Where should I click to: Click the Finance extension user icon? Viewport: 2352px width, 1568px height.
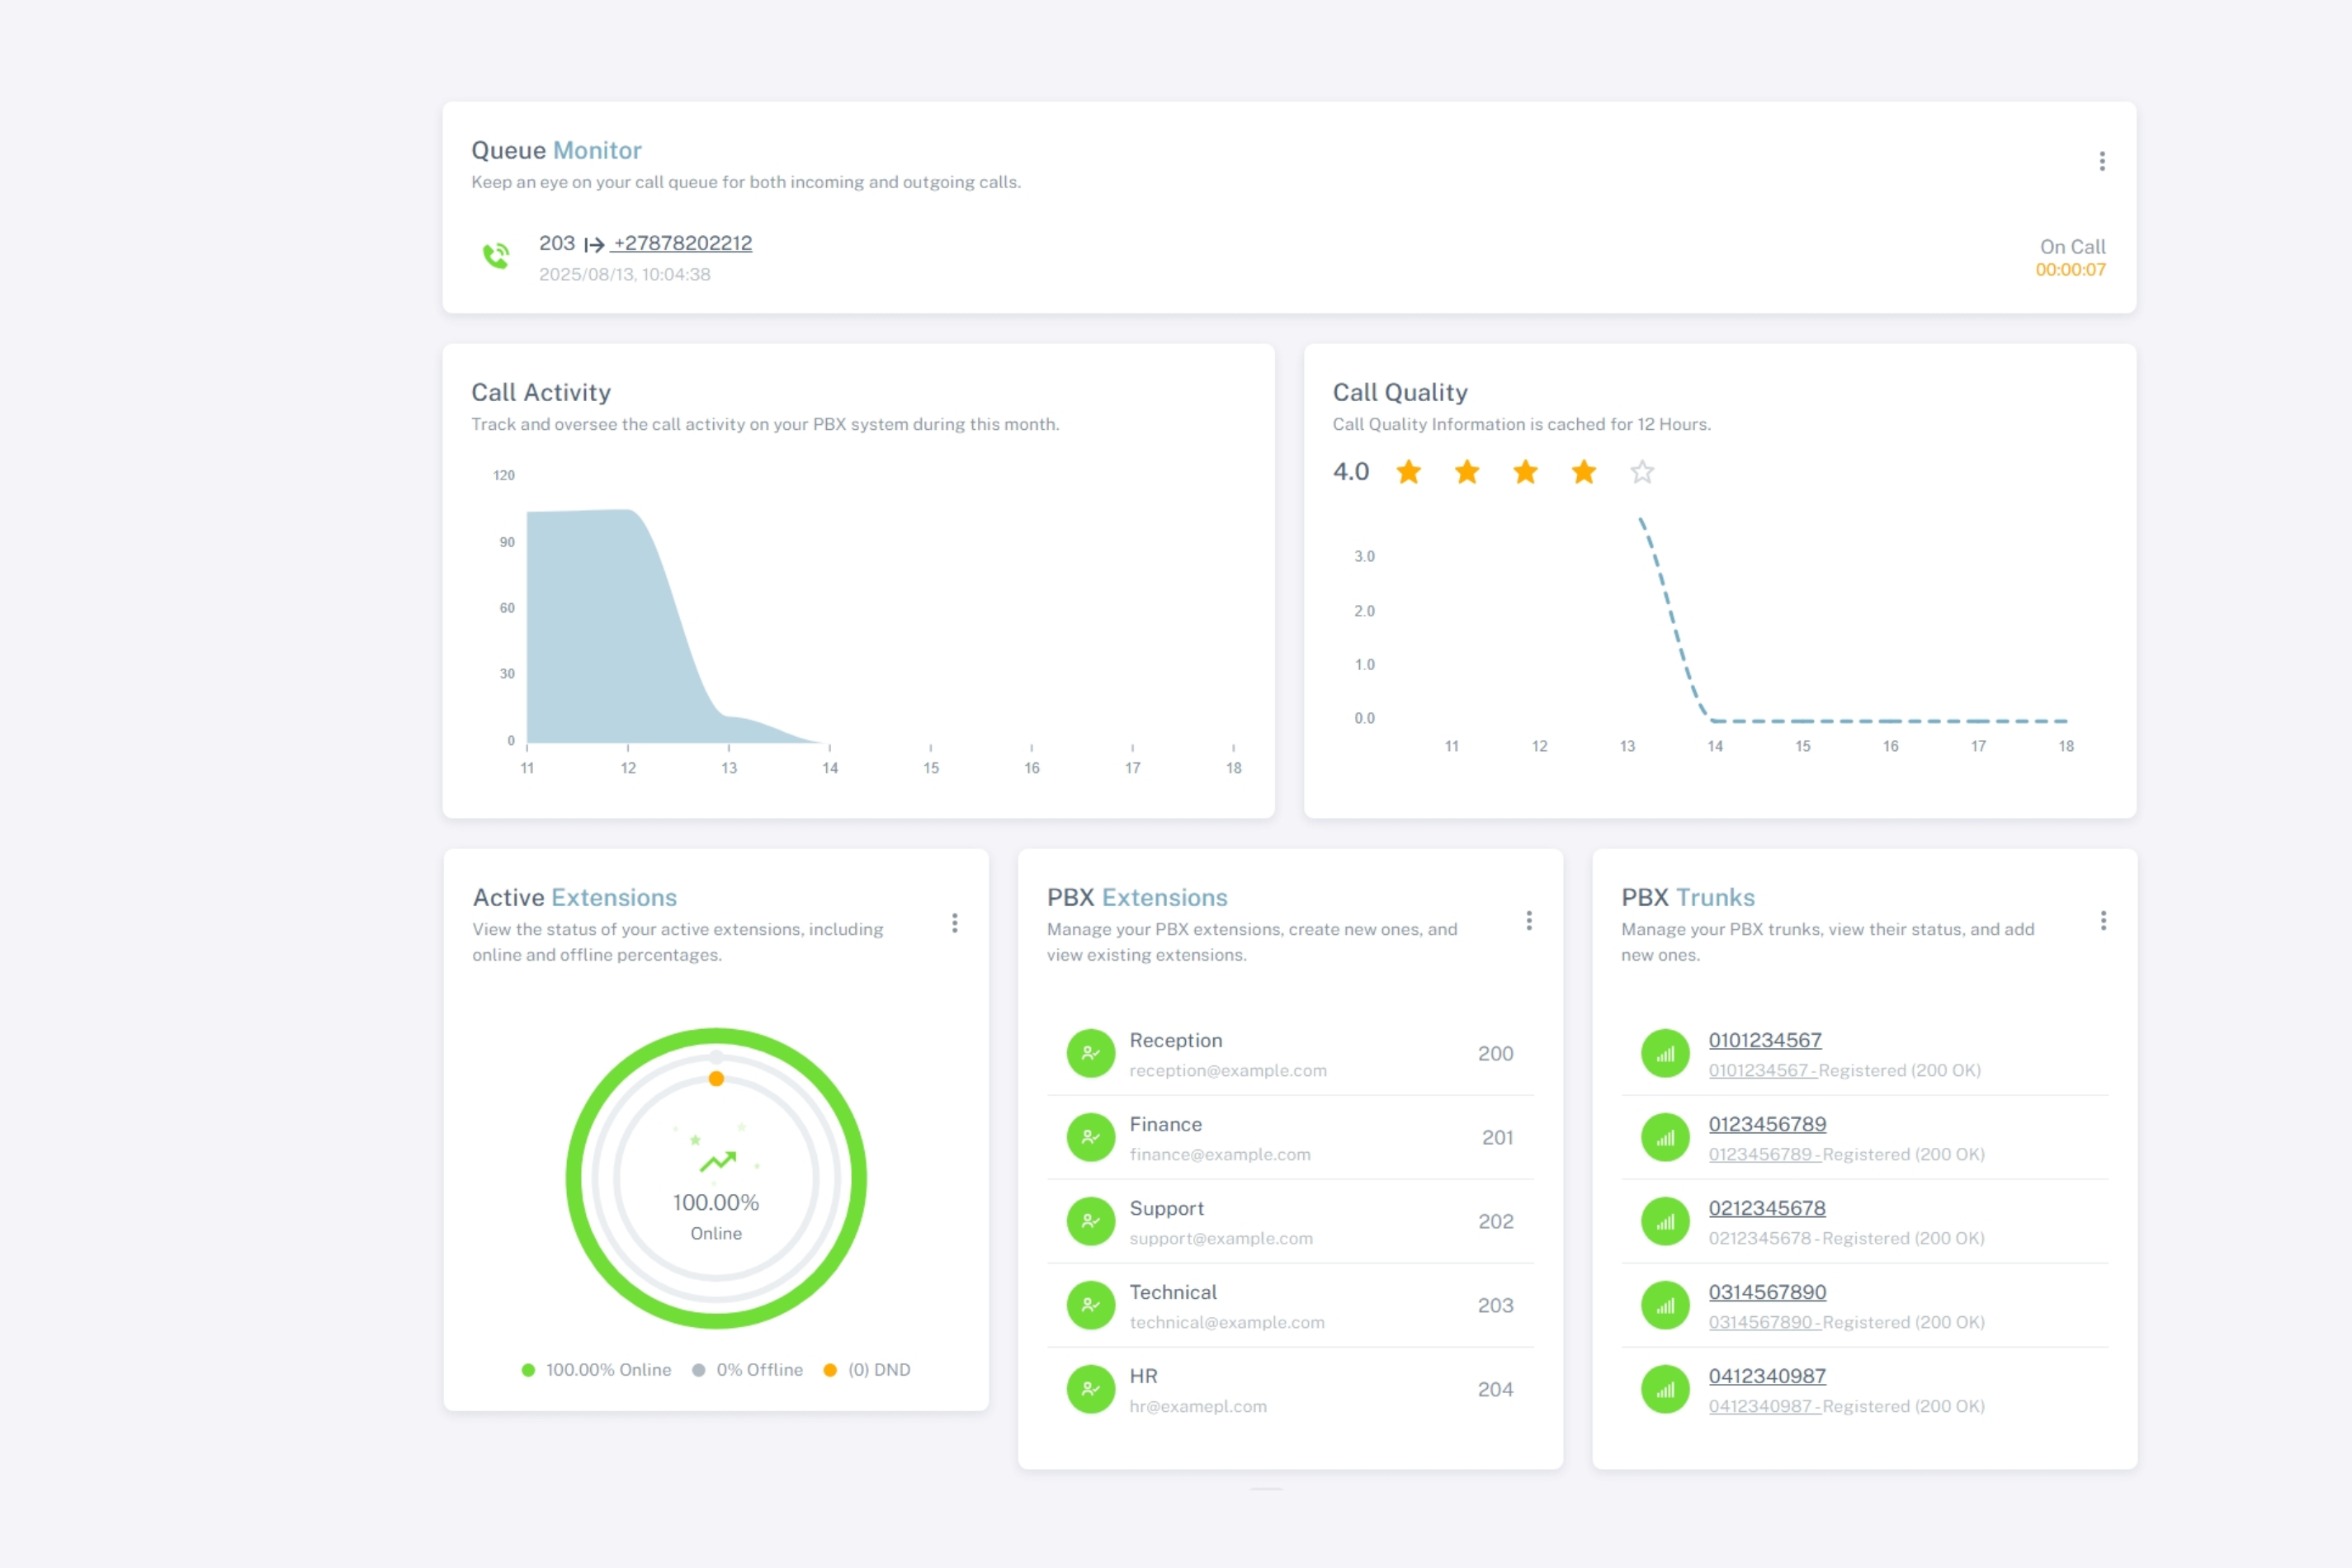1090,1137
